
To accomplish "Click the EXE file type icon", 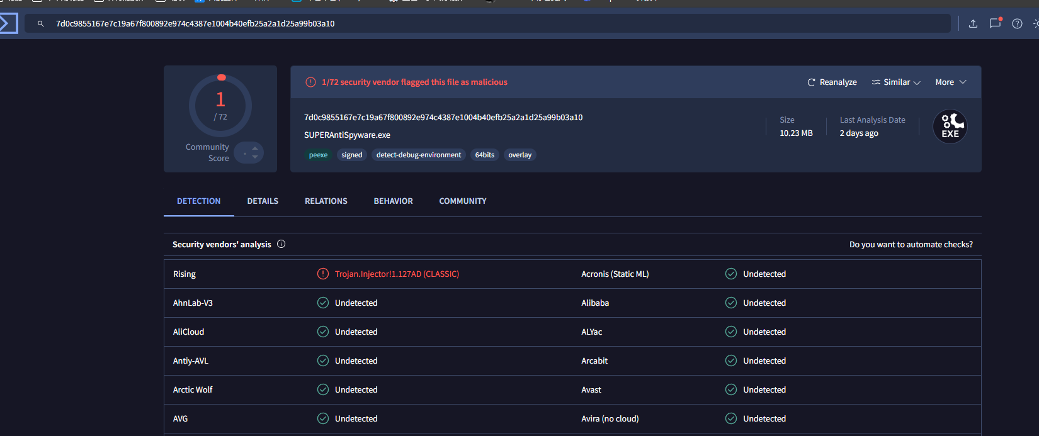I will tap(950, 126).
